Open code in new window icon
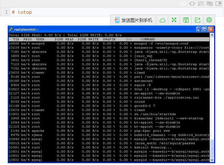224x165 pixels. [x=219, y=4]
